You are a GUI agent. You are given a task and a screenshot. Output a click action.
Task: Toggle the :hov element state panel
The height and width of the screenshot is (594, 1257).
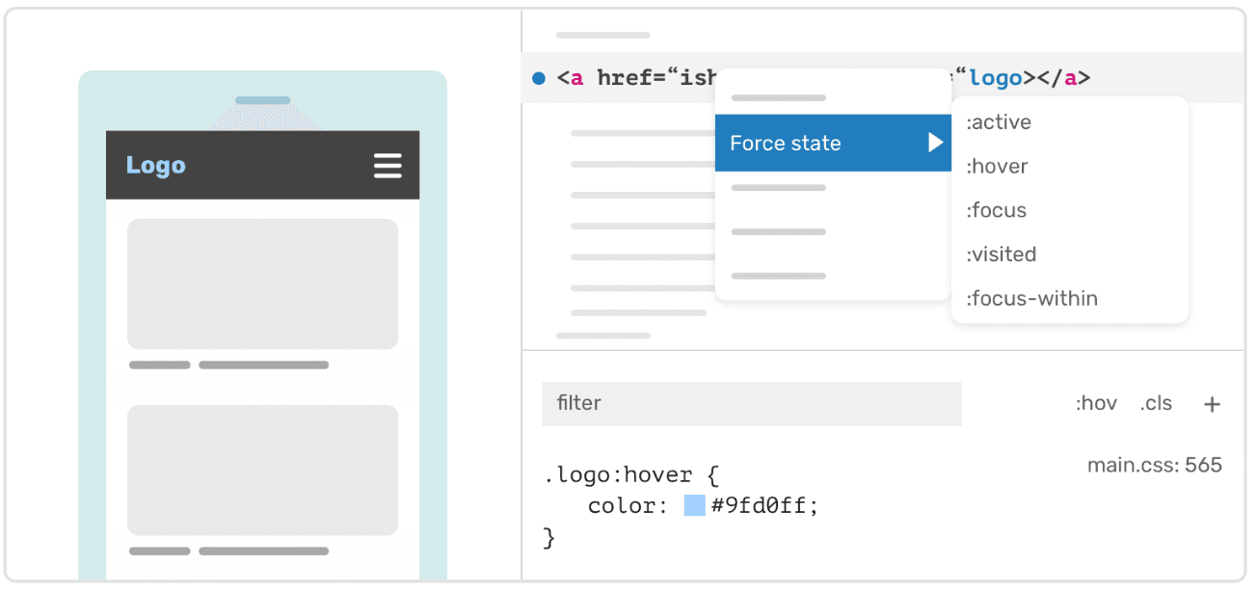(x=1096, y=404)
